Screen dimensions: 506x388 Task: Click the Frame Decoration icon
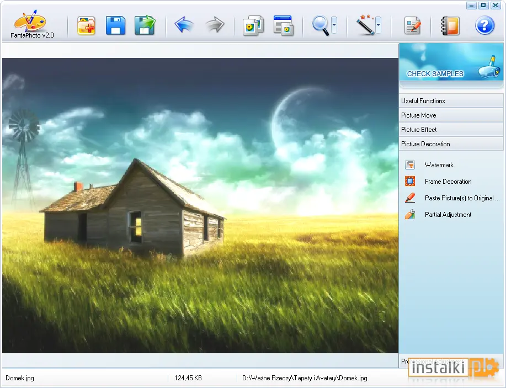pos(410,182)
